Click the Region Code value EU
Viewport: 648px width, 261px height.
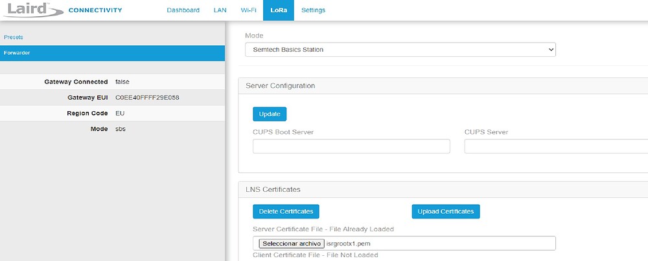(x=120, y=113)
